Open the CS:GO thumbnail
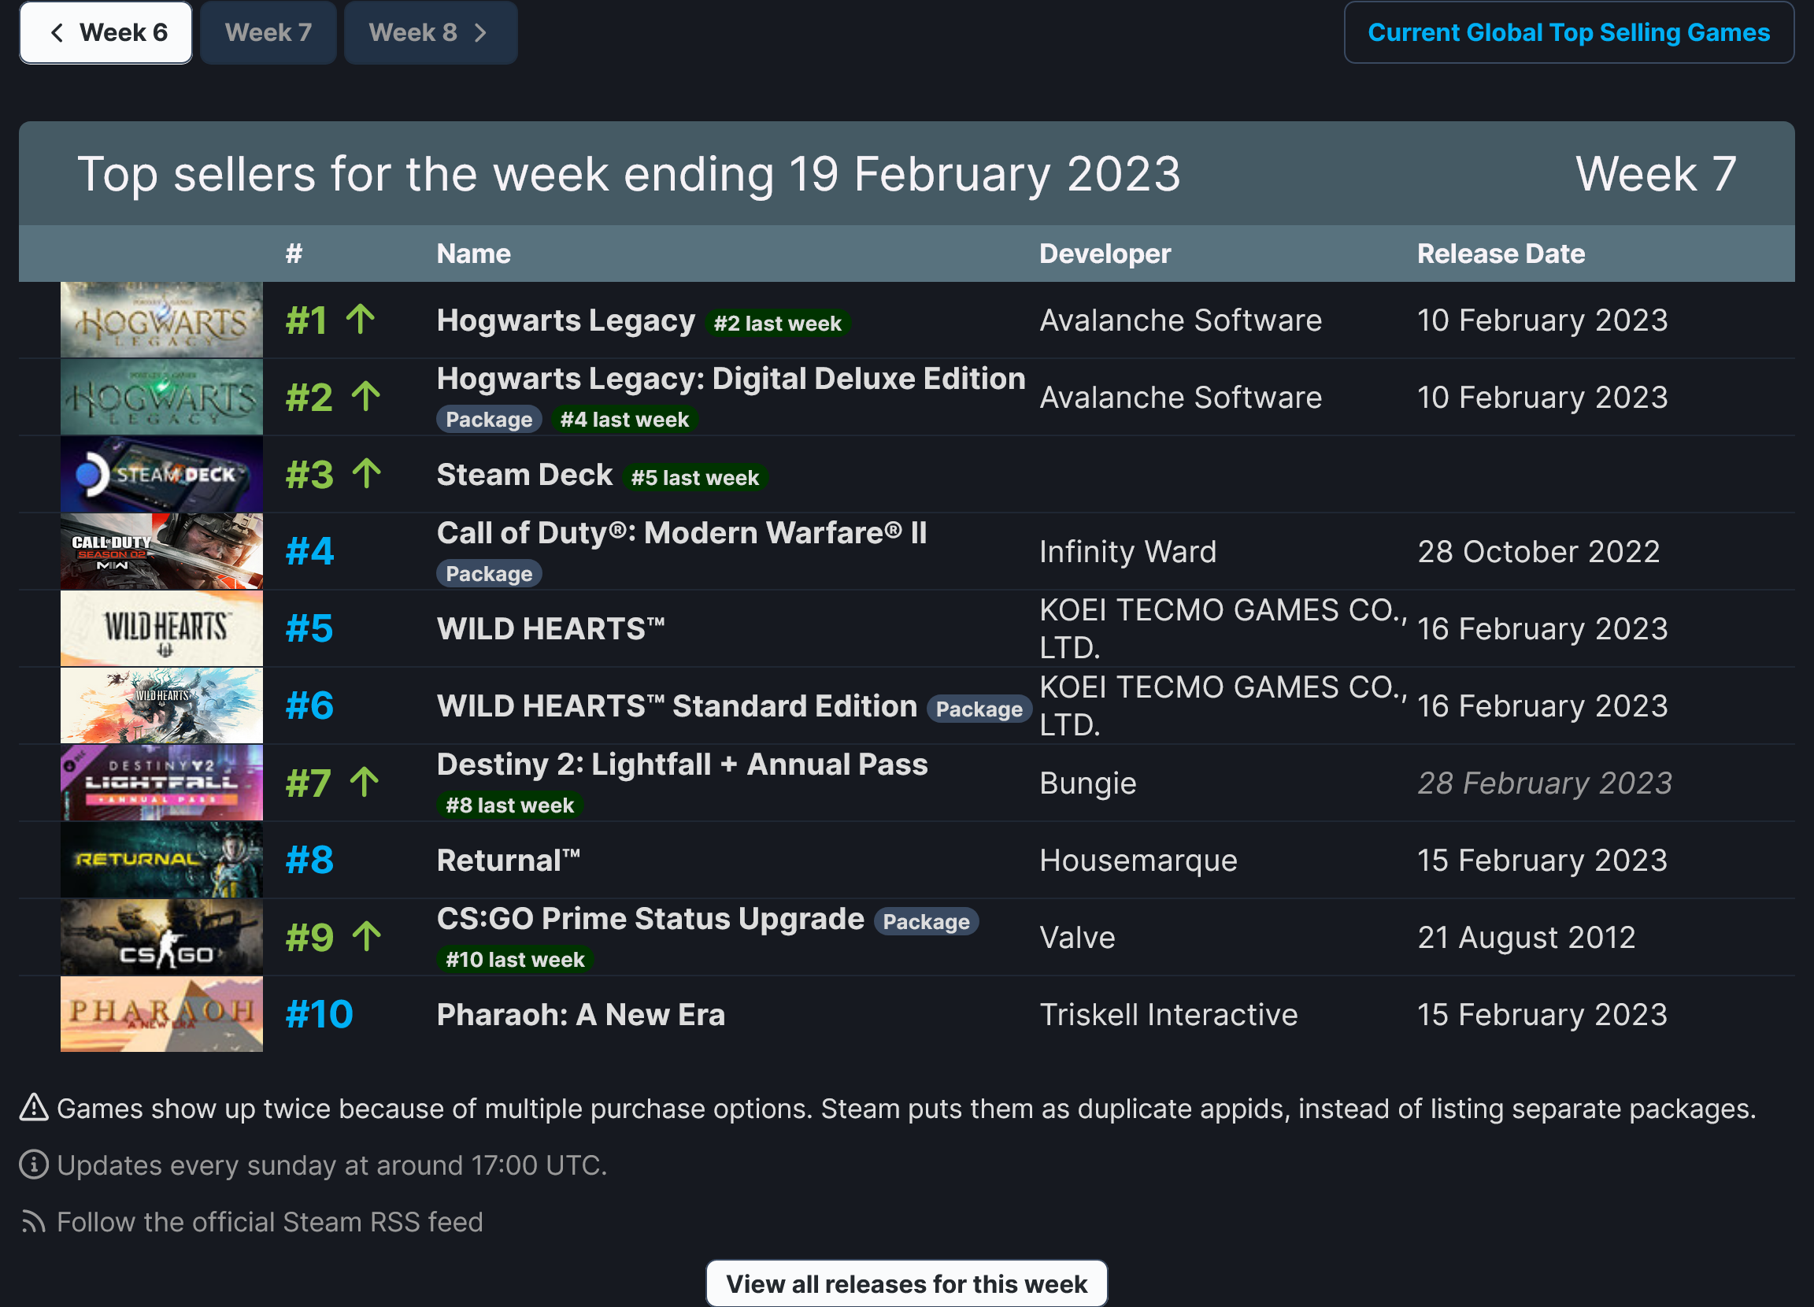Screen dimensions: 1814x1307 coord(161,937)
